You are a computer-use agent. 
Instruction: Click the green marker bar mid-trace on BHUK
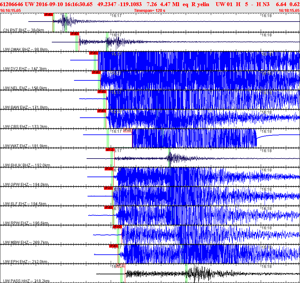[169, 157]
